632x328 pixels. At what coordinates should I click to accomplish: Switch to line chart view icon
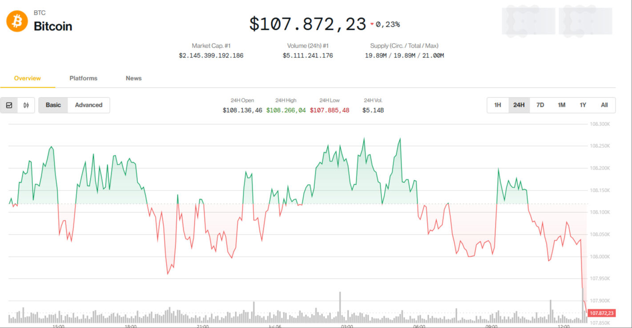click(x=9, y=105)
